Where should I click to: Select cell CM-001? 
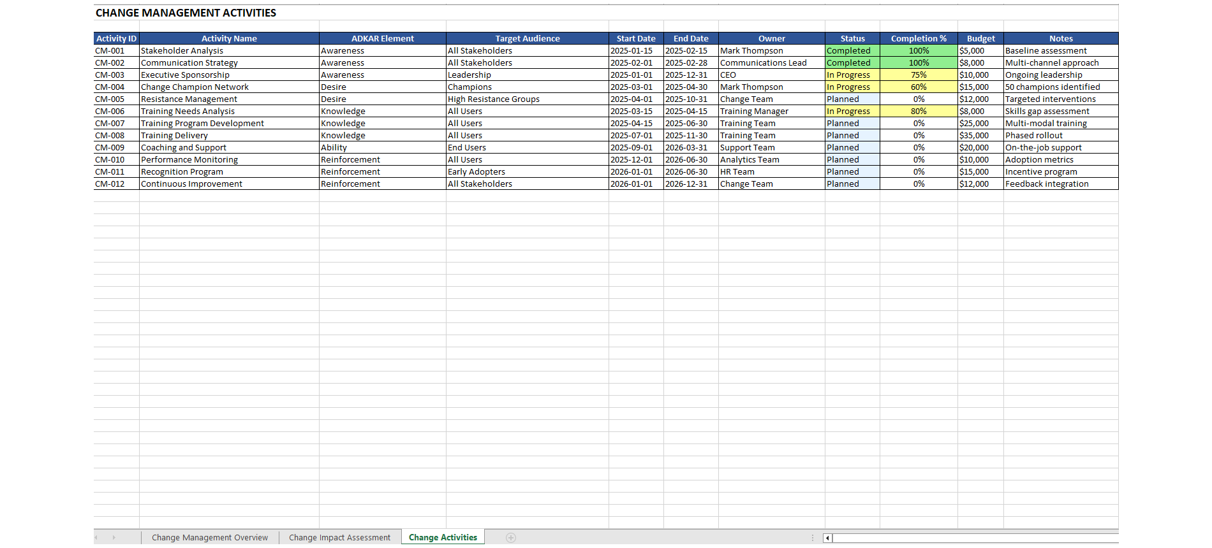tap(116, 51)
